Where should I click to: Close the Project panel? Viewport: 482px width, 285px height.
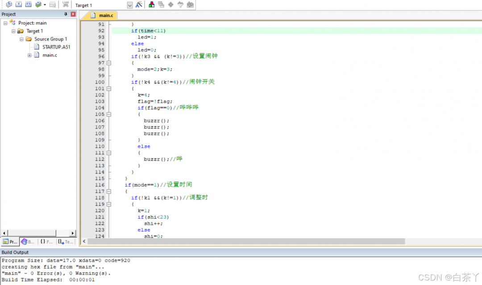(x=73, y=14)
